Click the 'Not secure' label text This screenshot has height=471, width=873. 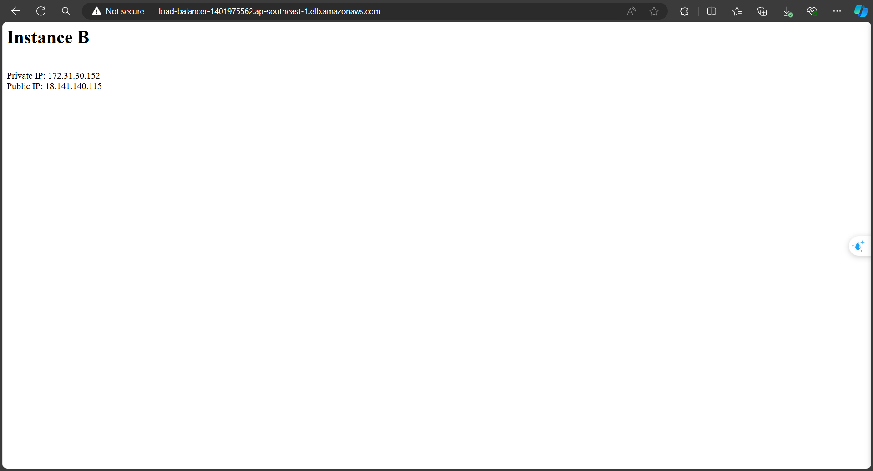125,11
